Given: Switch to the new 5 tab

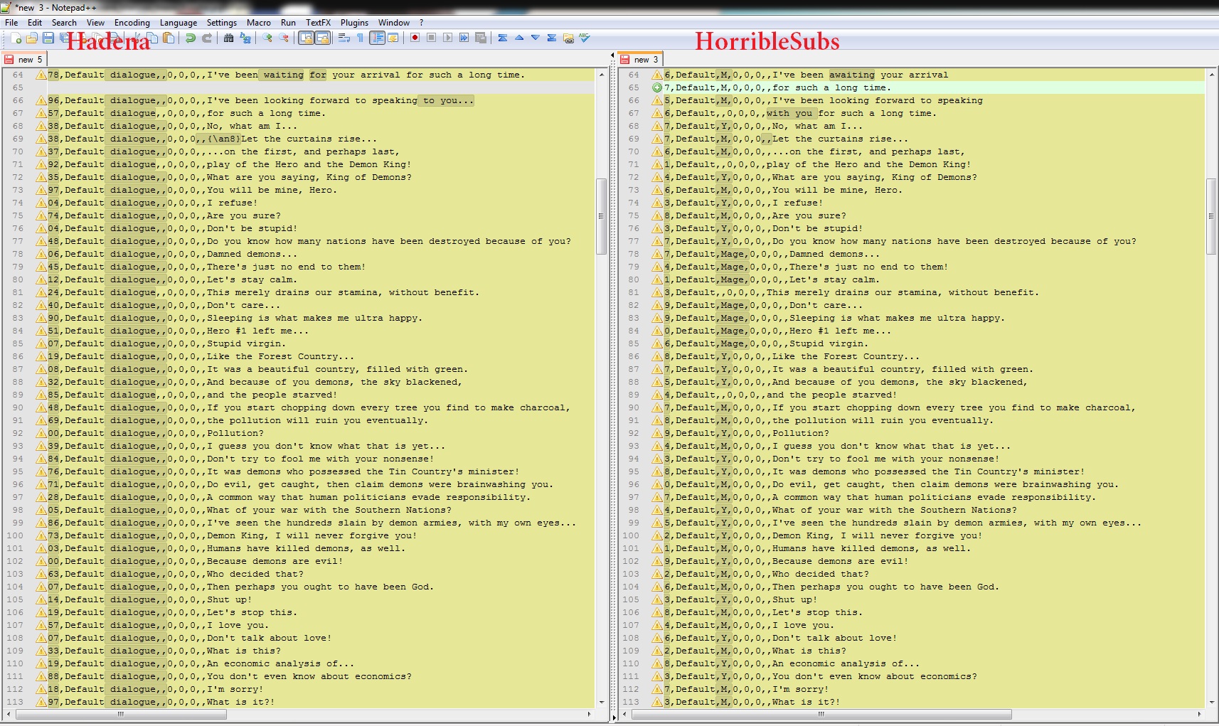Looking at the screenshot, I should click(x=24, y=59).
